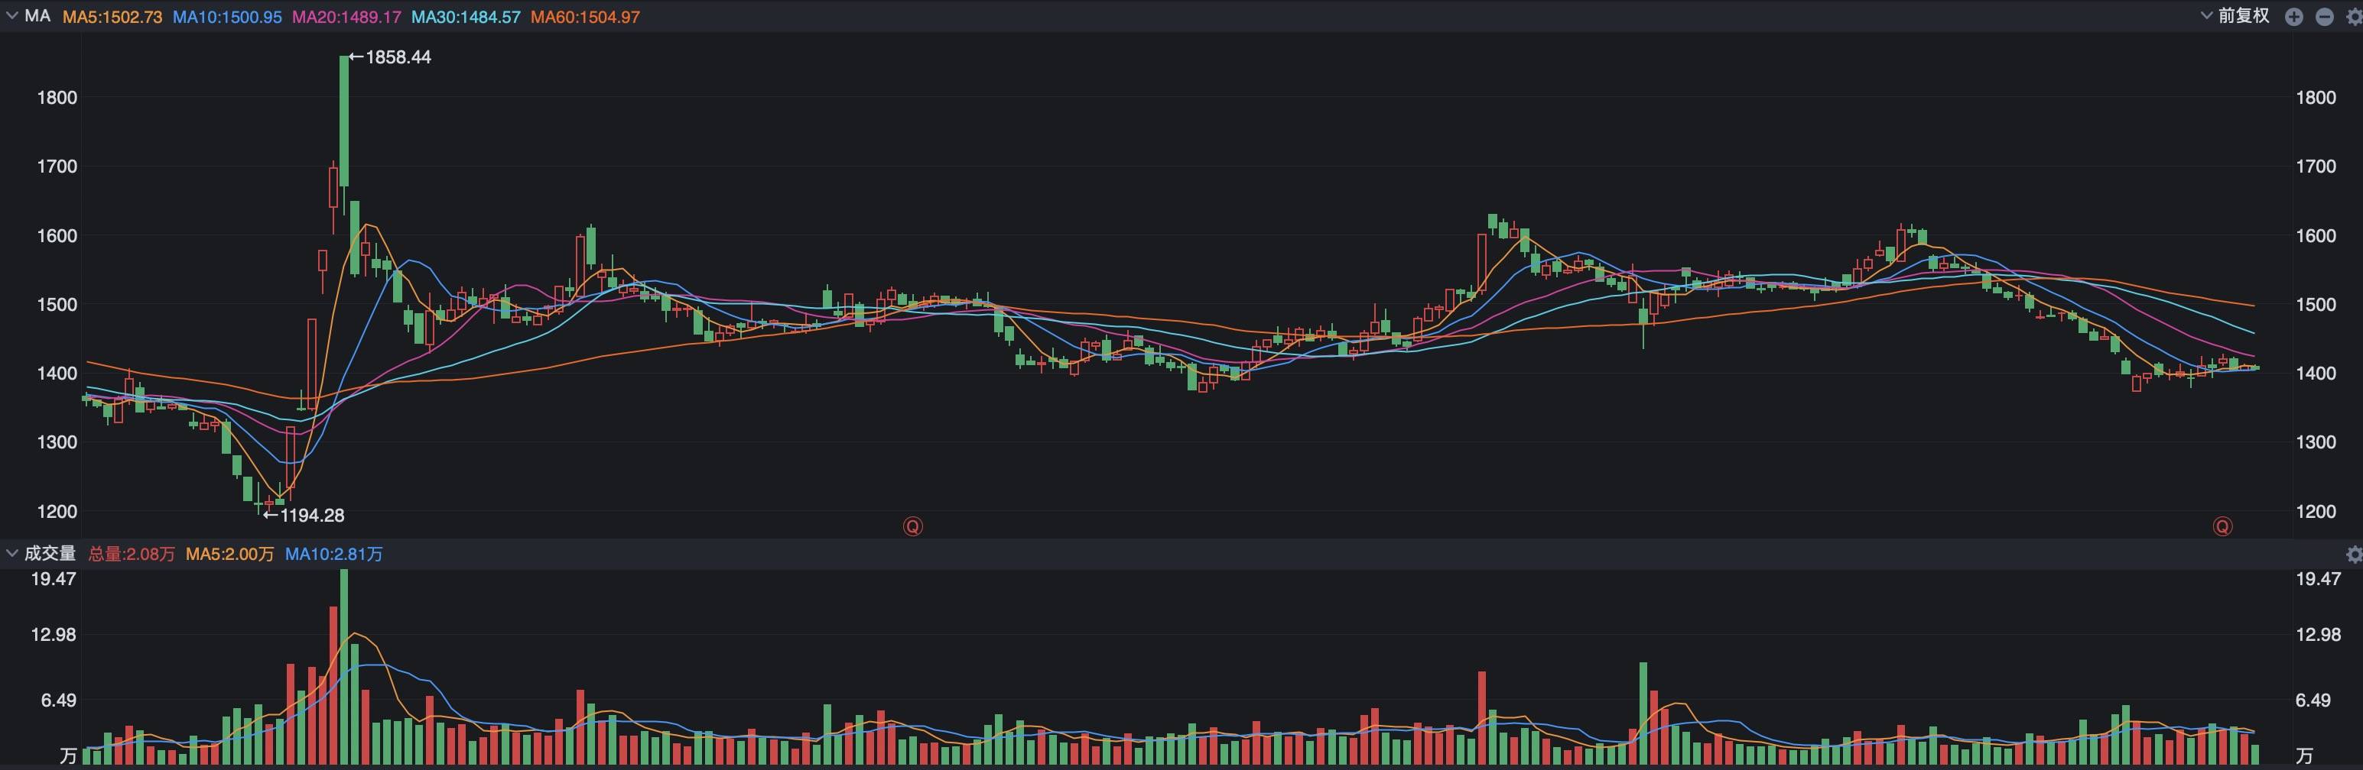Click the MA30:1484.57 legend label
The width and height of the screenshot is (2363, 770).
tap(465, 17)
